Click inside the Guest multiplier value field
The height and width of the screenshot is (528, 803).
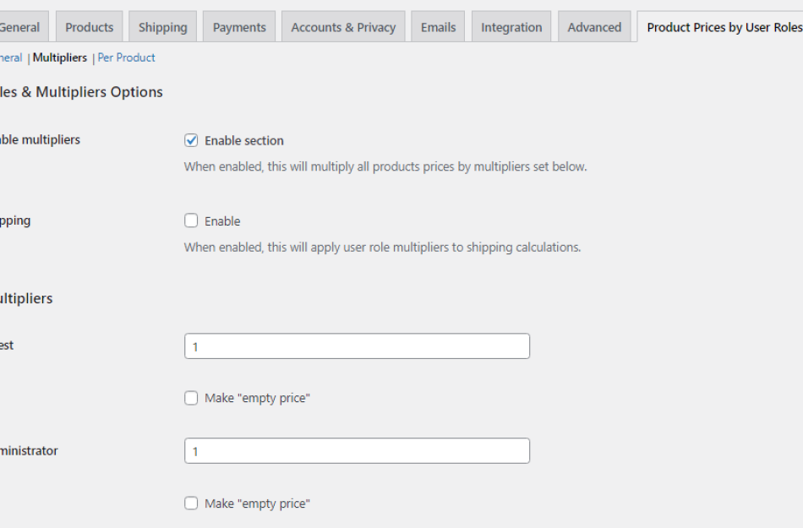[x=357, y=346]
